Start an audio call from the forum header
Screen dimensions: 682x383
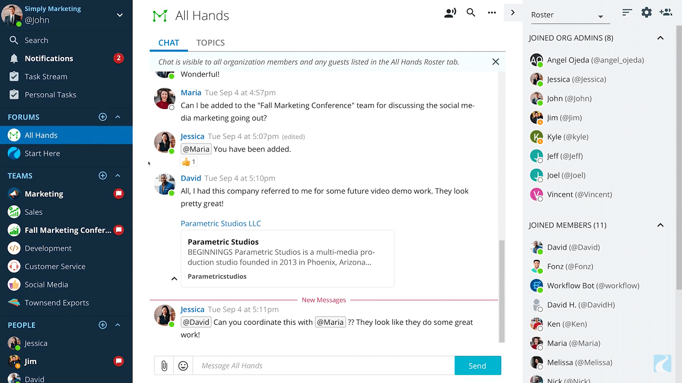coord(450,13)
